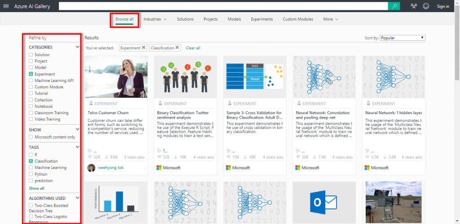
Task: Check the Model category checkbox
Action: click(x=31, y=68)
